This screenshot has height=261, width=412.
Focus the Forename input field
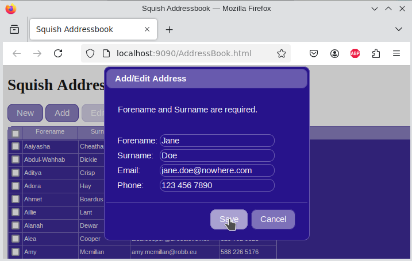coord(217,141)
